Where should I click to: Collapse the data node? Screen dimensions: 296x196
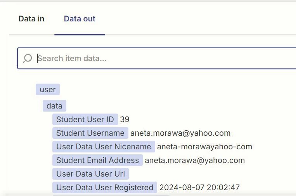54,106
